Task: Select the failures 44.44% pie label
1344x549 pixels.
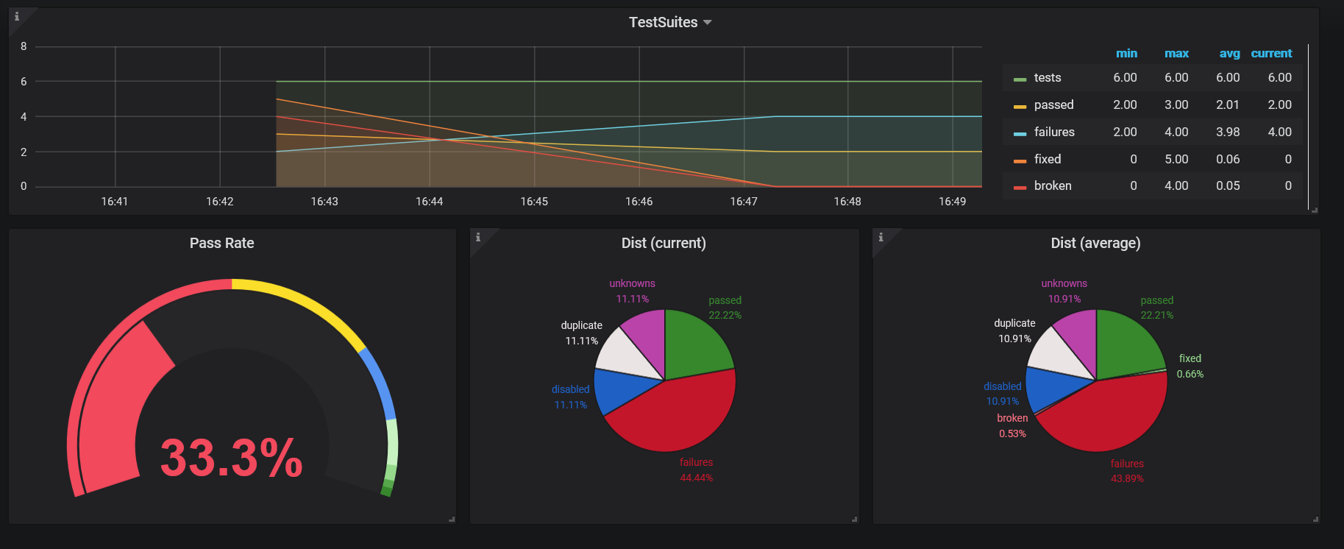Action: [696, 470]
